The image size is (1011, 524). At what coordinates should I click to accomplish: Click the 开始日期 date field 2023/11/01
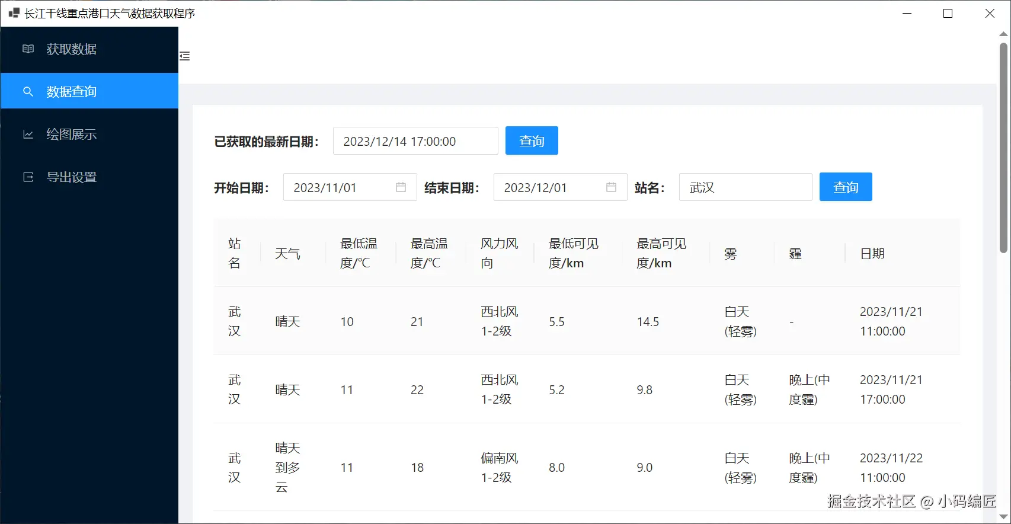point(350,187)
